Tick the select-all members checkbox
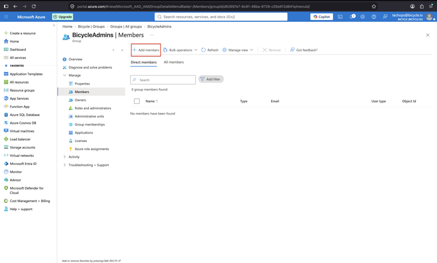 pos(137,101)
